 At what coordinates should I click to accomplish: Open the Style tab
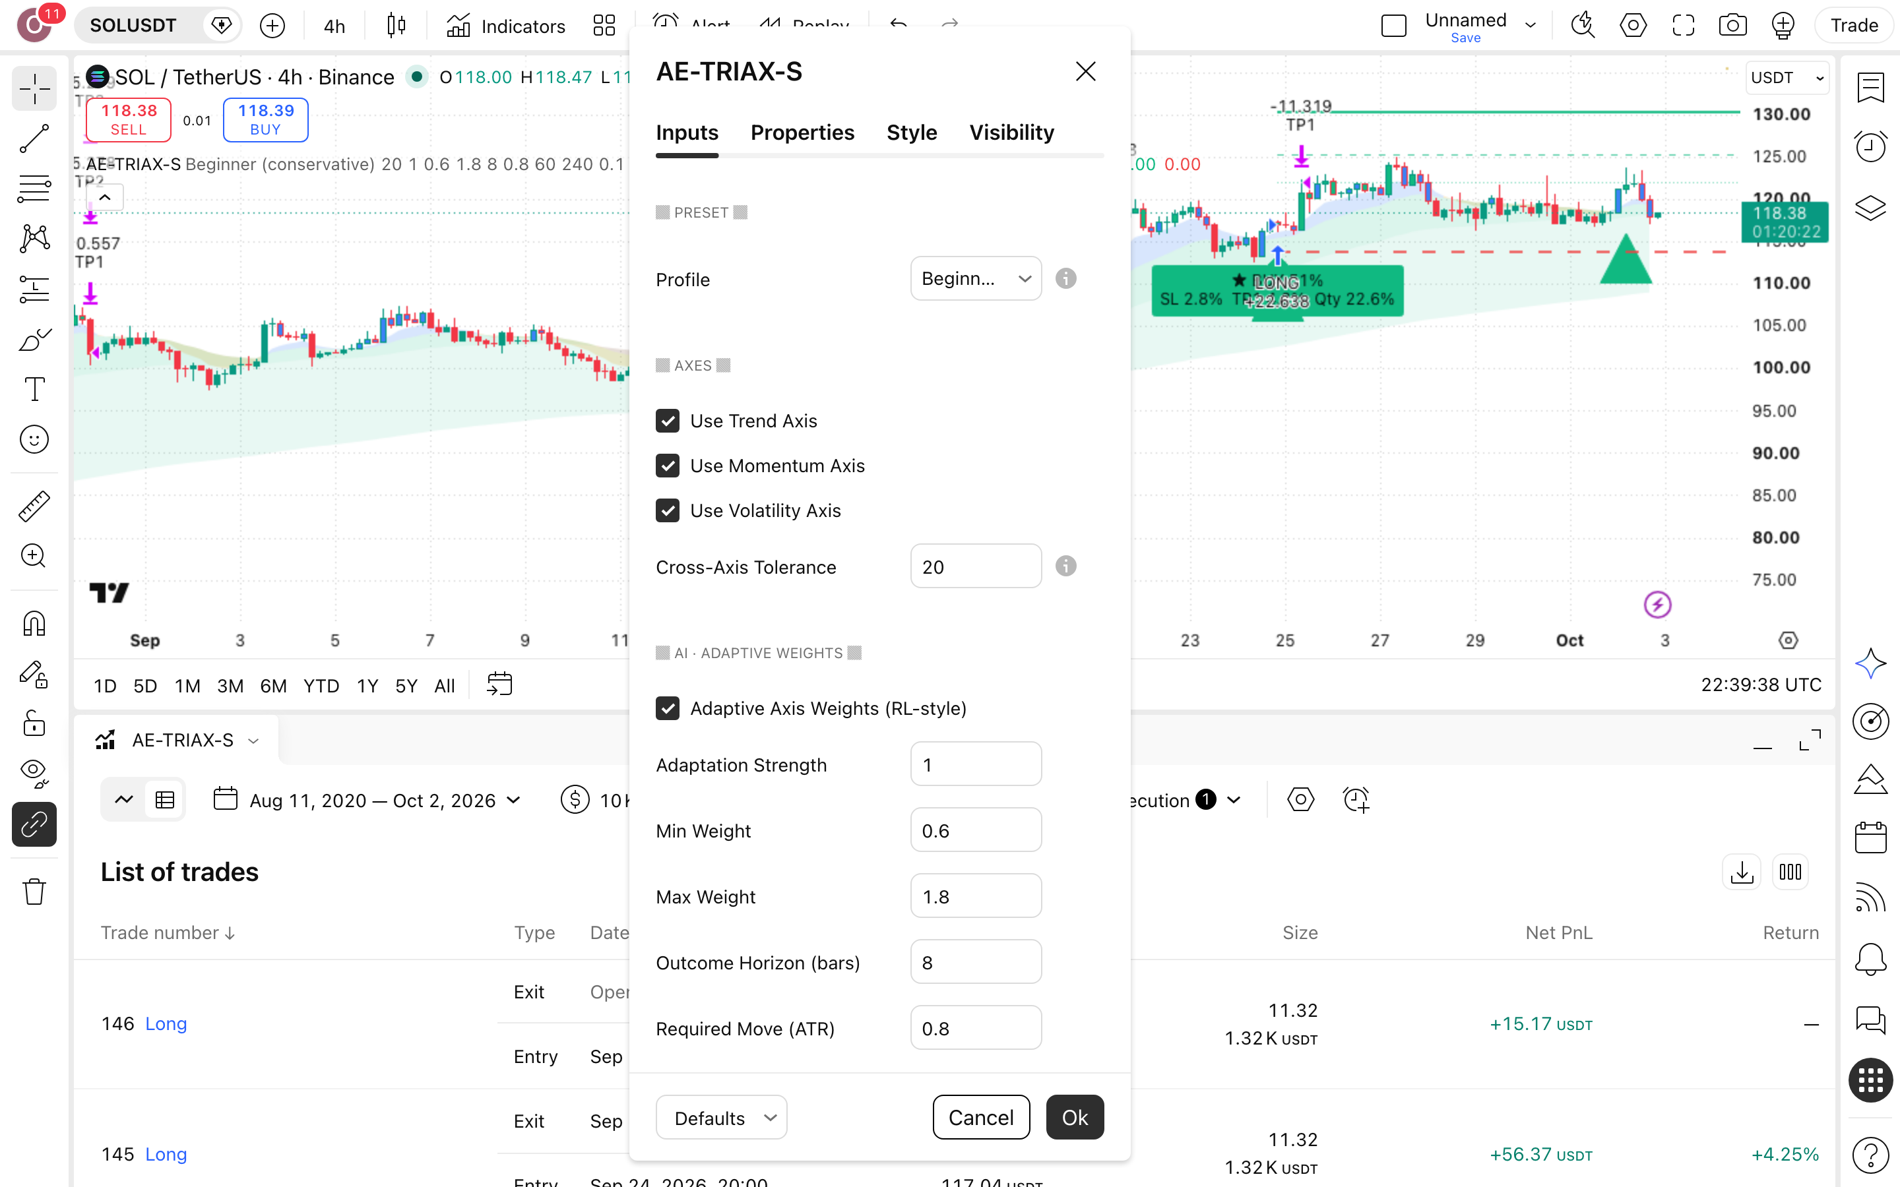pos(912,132)
